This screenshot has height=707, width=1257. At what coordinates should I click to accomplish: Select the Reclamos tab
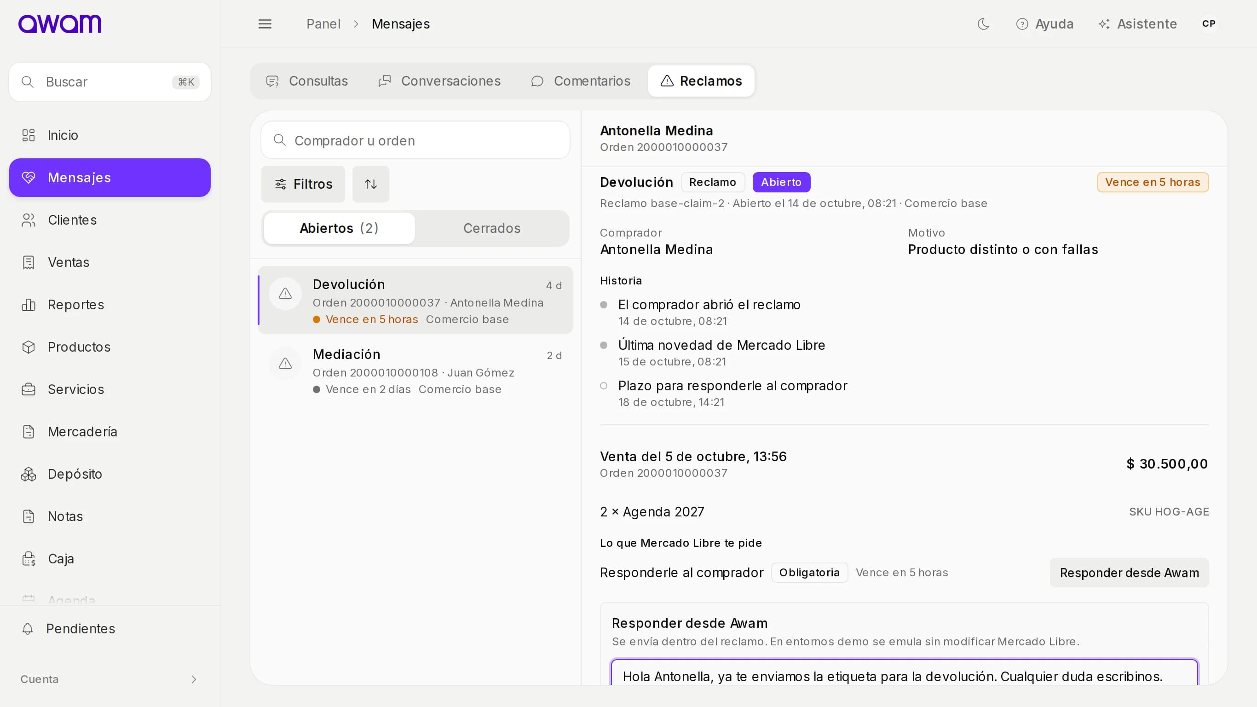pos(701,81)
